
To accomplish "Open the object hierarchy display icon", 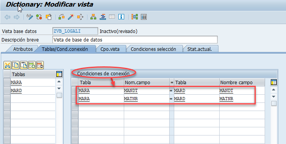I will [x=94, y=17].
